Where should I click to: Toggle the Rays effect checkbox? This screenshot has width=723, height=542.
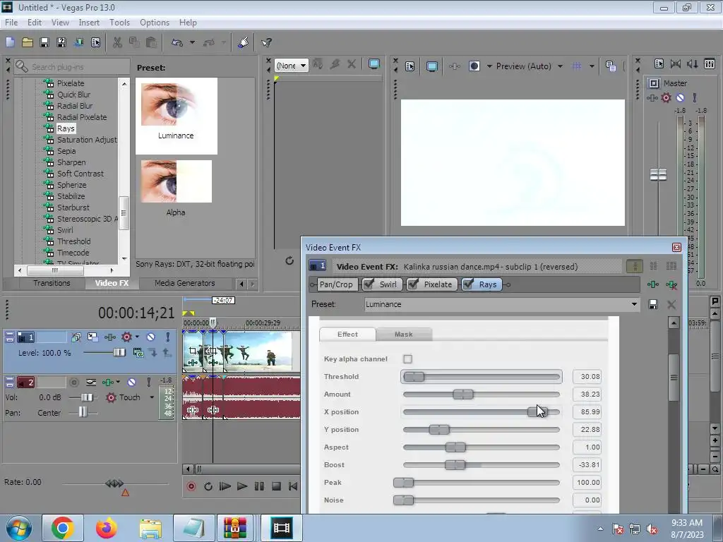point(469,284)
